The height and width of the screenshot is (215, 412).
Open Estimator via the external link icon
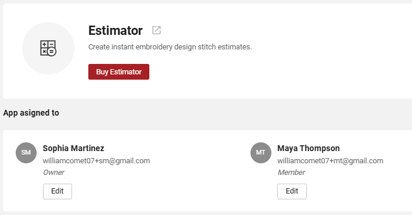[x=156, y=30]
